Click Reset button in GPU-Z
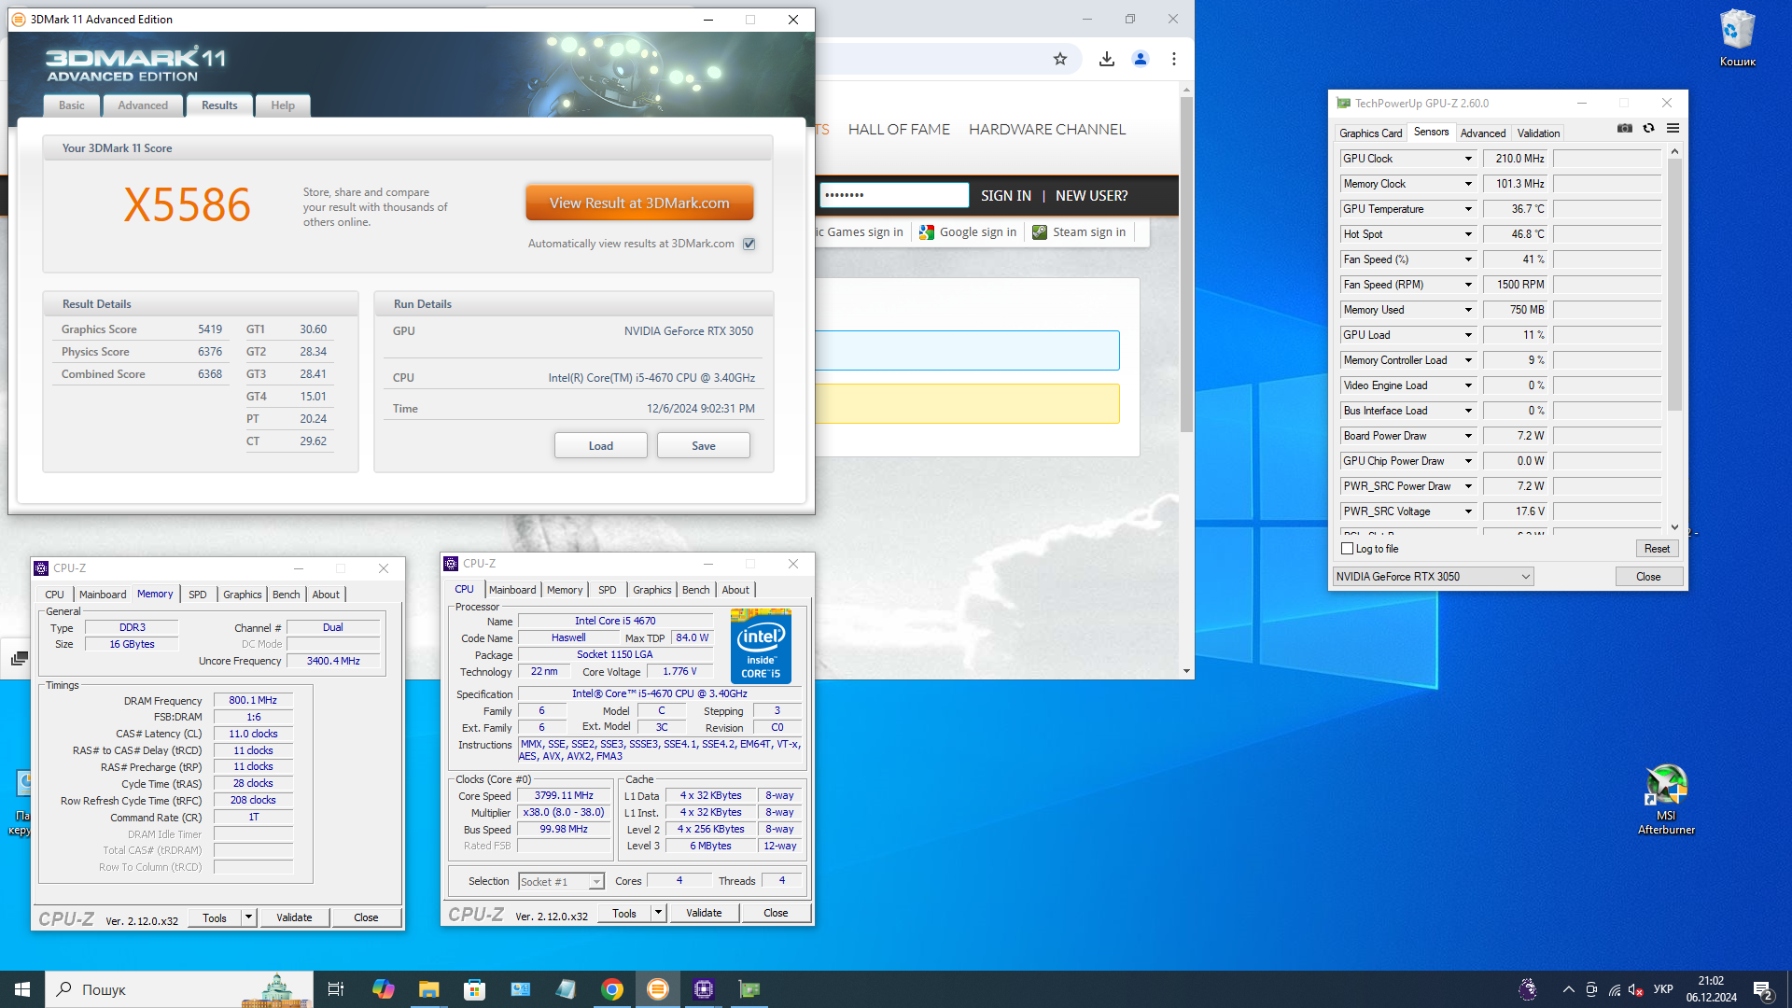 point(1657,549)
